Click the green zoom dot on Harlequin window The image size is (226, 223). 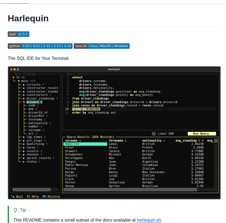click(x=18, y=69)
